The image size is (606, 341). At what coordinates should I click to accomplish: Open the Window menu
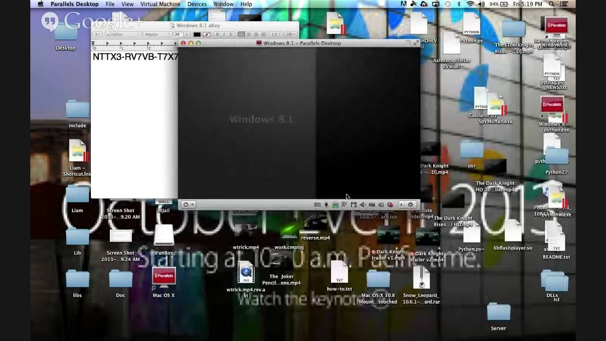[223, 4]
